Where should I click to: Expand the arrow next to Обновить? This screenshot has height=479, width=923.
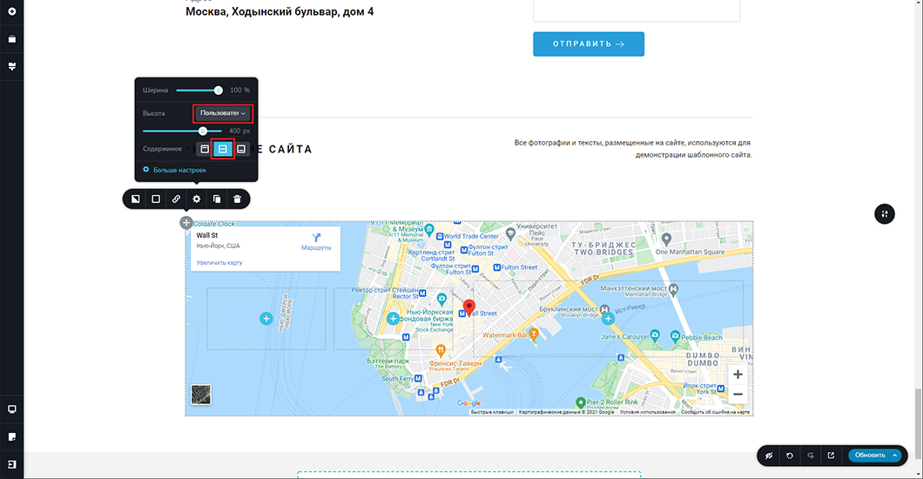pos(895,455)
